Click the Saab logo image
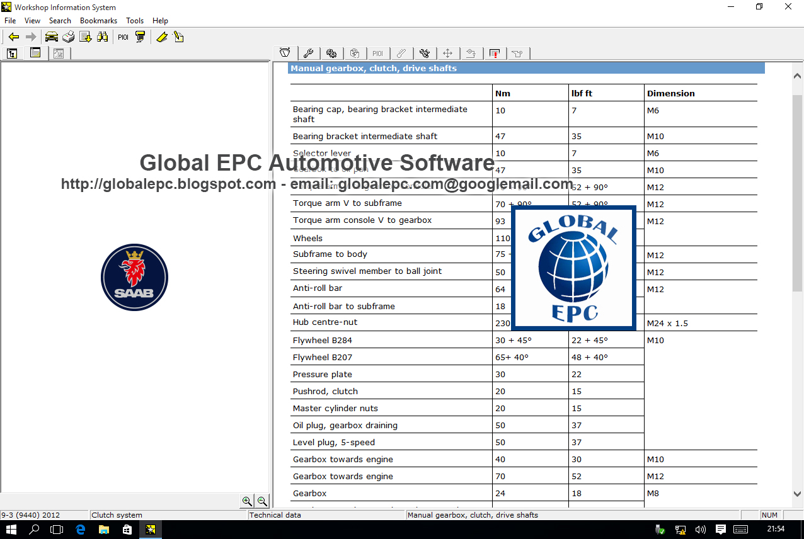The image size is (804, 539). [134, 277]
